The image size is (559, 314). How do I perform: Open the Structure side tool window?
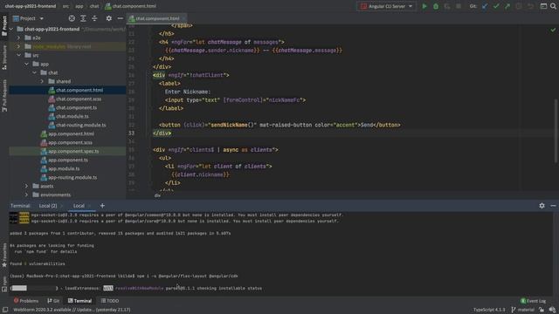[4, 58]
